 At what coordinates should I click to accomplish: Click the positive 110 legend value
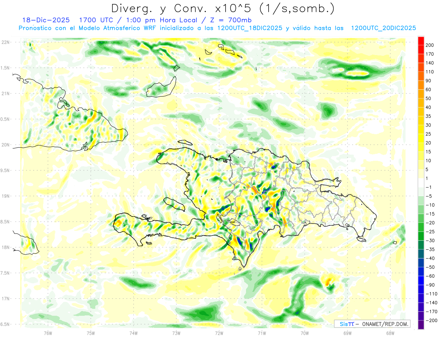(430, 72)
